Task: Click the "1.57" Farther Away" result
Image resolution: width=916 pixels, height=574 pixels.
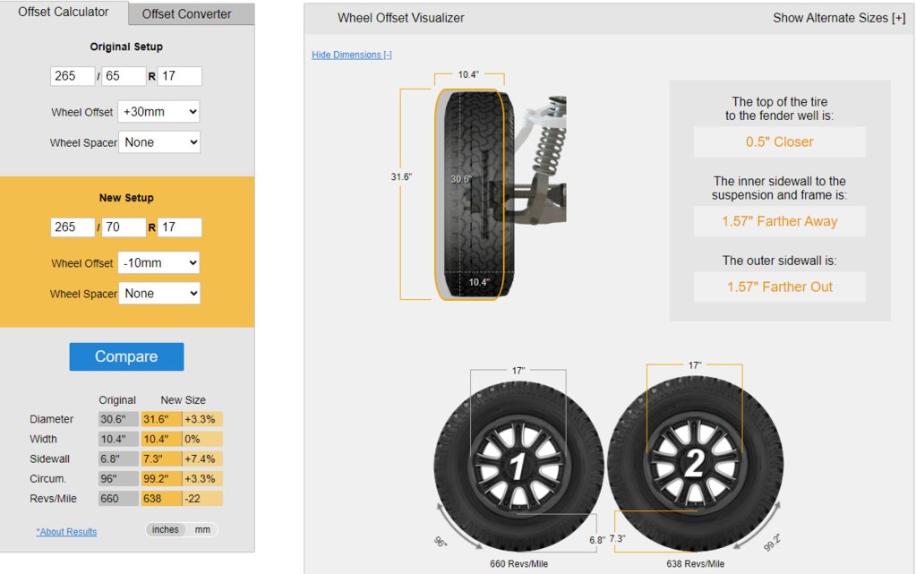Action: 779,221
